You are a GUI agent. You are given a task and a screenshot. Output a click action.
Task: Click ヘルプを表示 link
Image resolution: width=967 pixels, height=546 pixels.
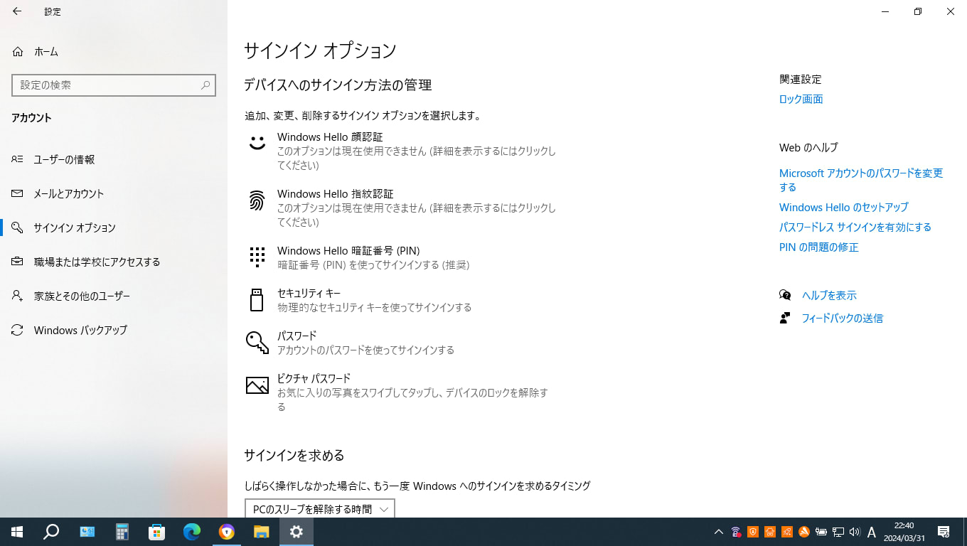[x=829, y=295]
